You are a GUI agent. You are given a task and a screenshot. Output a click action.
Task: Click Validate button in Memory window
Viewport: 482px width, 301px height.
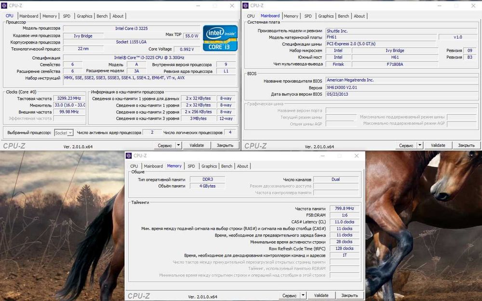pyautogui.click(x=321, y=296)
